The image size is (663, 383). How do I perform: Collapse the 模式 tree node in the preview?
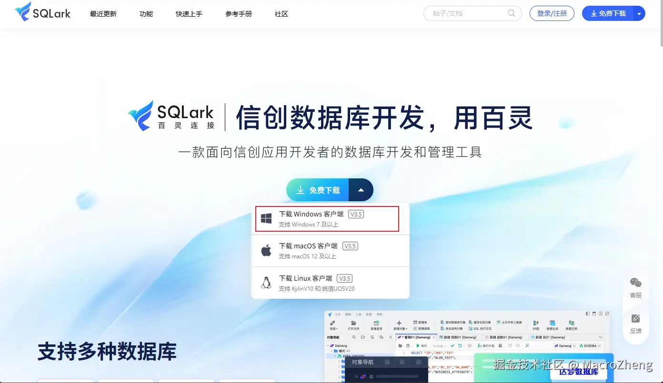click(331, 351)
